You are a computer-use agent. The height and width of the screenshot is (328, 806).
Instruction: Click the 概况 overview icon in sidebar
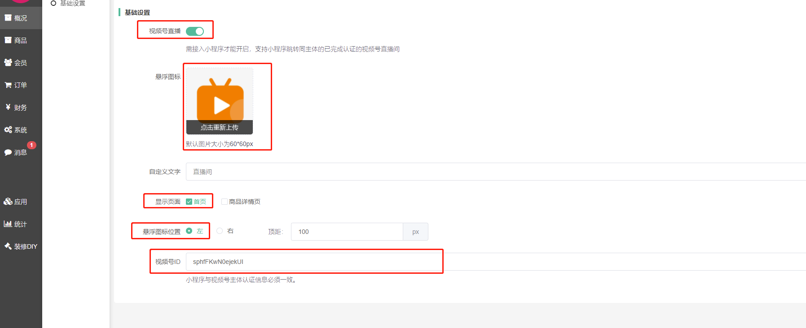(8, 18)
